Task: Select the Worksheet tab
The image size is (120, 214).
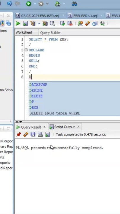Action: pyautogui.click(x=24, y=32)
